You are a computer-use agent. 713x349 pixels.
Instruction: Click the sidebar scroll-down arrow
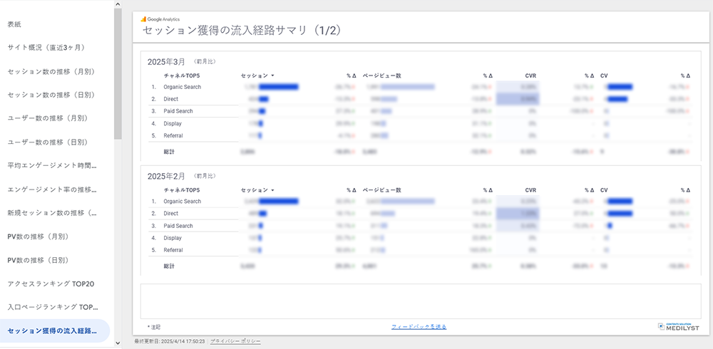pyautogui.click(x=118, y=343)
